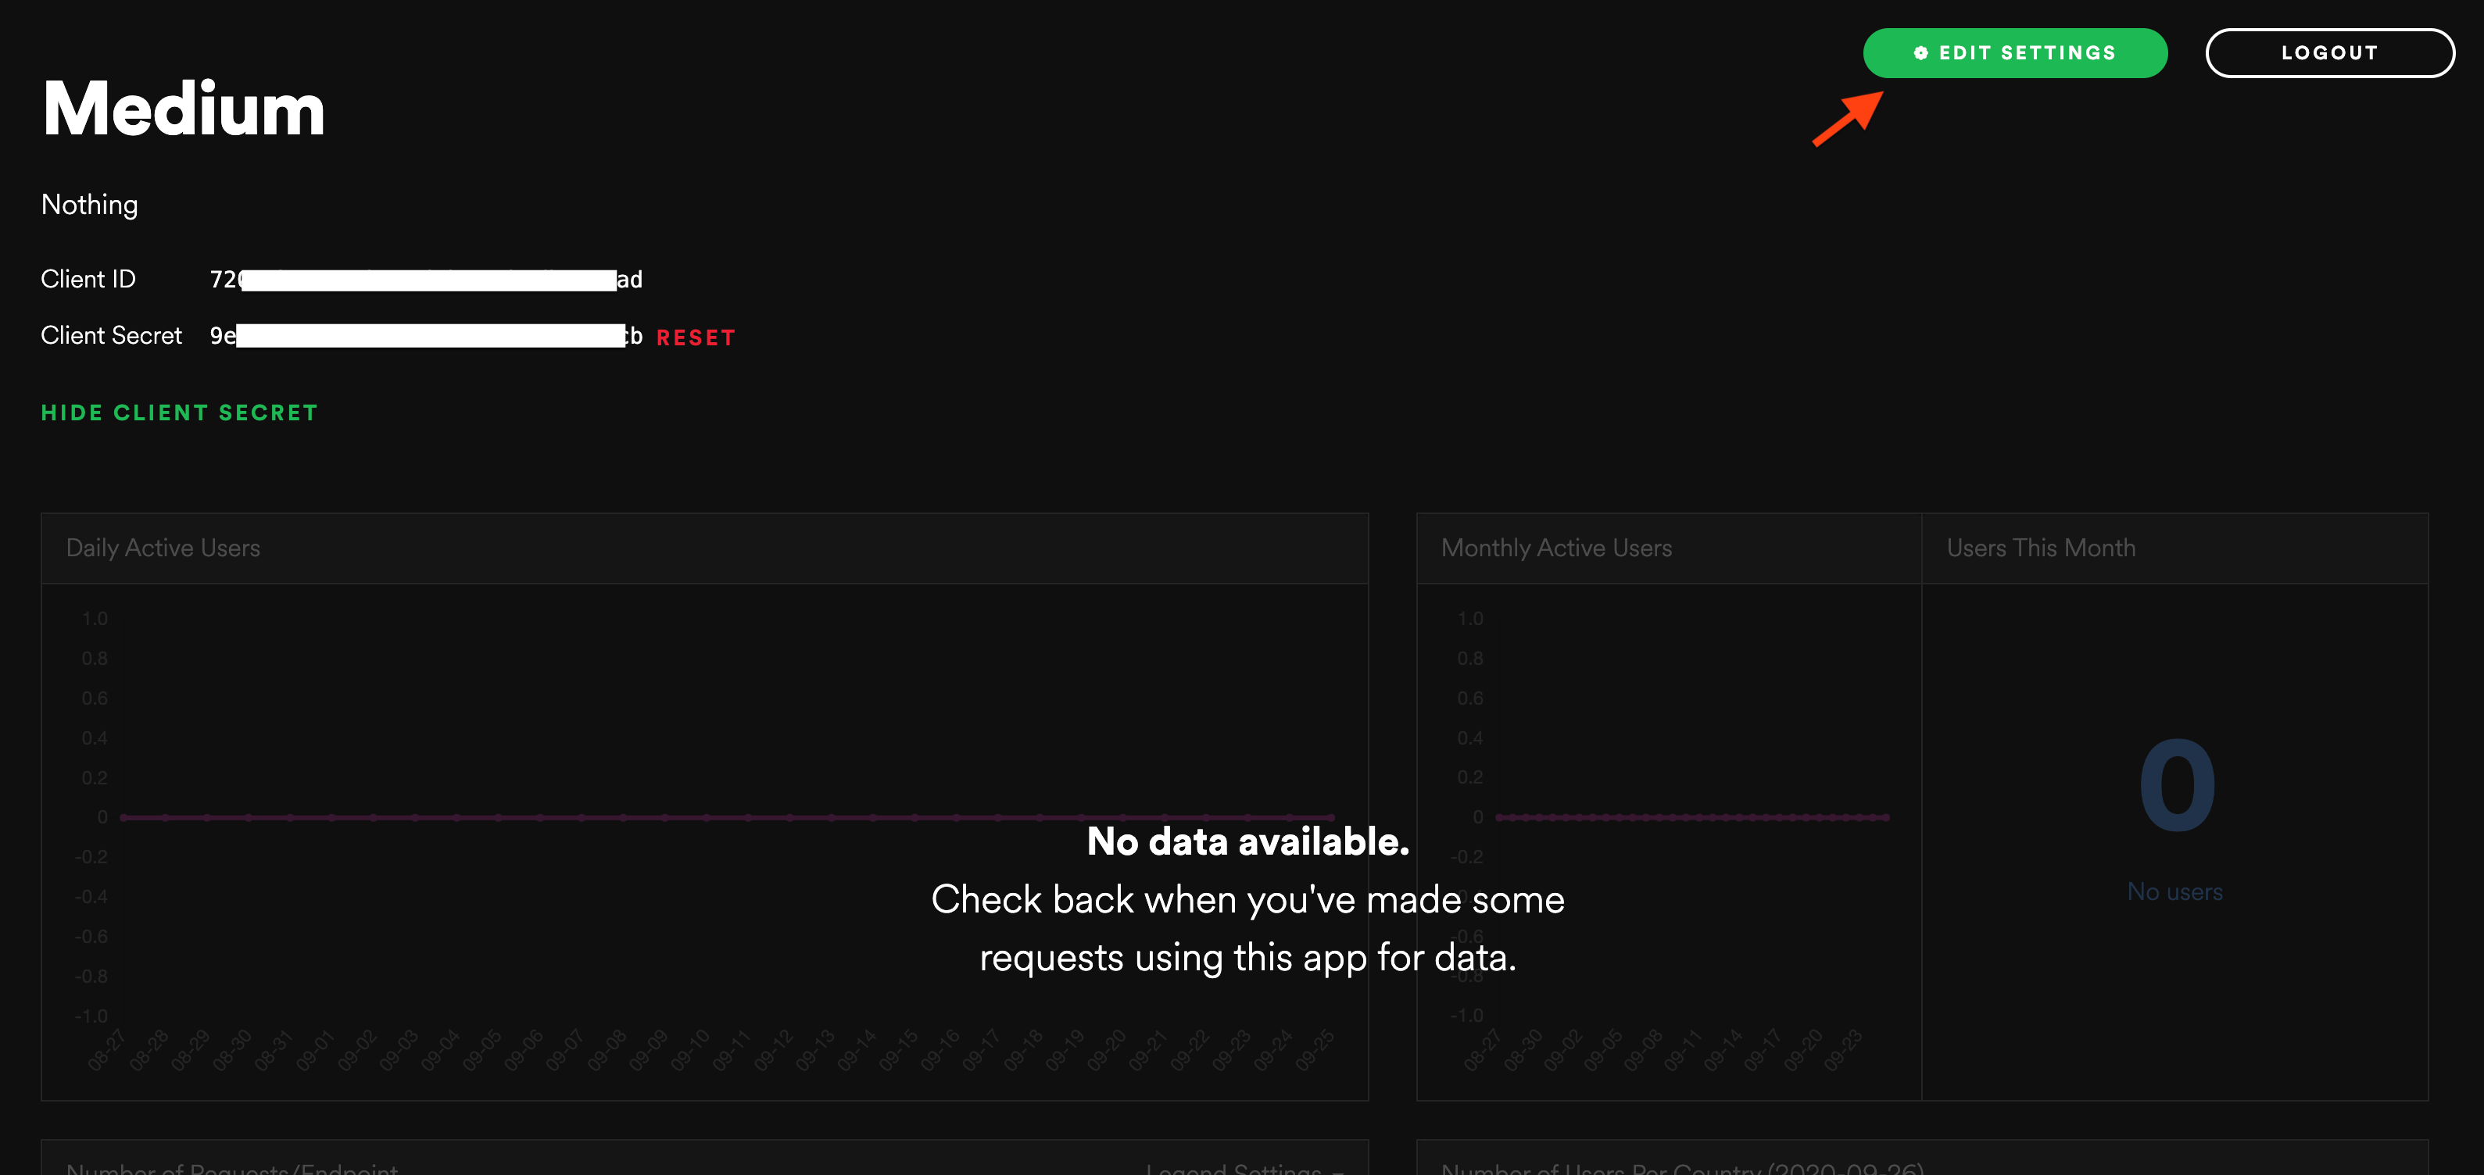Click the Nothing description text
Screen dimensions: 2484x1175
(x=89, y=205)
